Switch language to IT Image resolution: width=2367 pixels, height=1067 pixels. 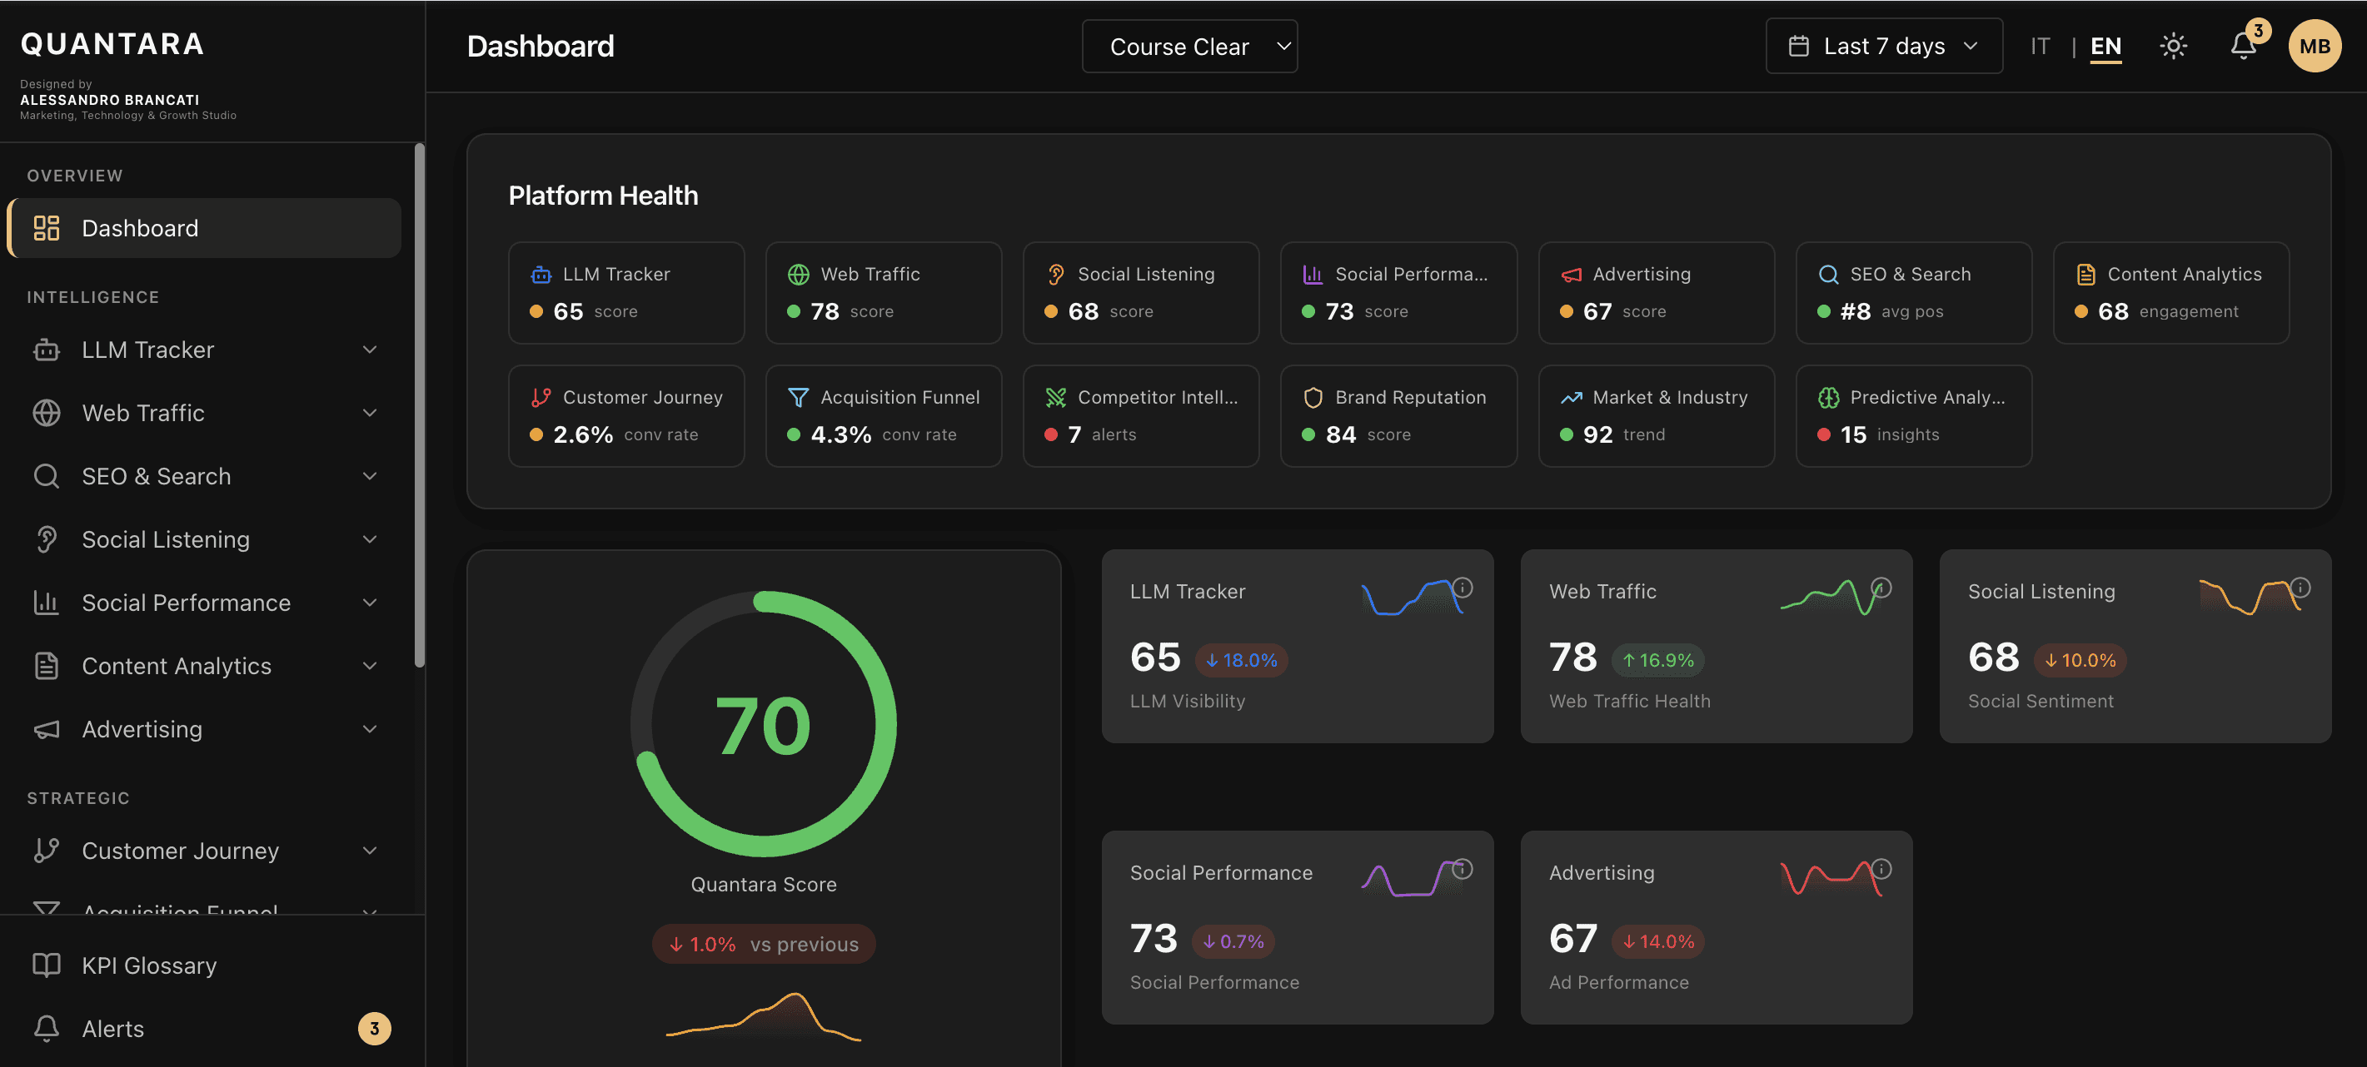[x=2040, y=45]
